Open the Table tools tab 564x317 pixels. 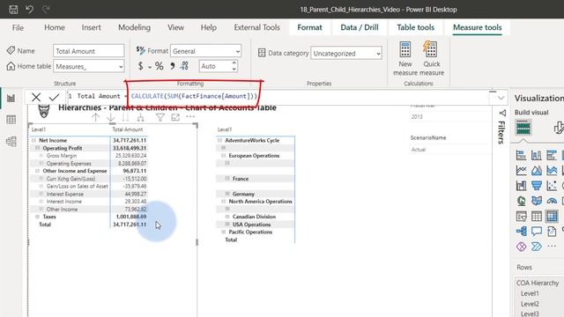[x=415, y=27]
